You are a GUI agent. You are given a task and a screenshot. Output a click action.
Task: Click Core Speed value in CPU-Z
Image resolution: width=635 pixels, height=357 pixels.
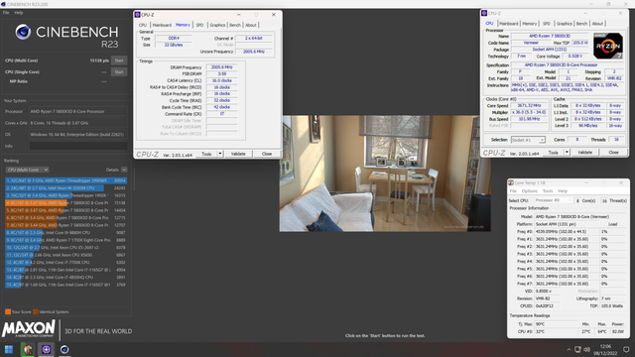(529, 106)
